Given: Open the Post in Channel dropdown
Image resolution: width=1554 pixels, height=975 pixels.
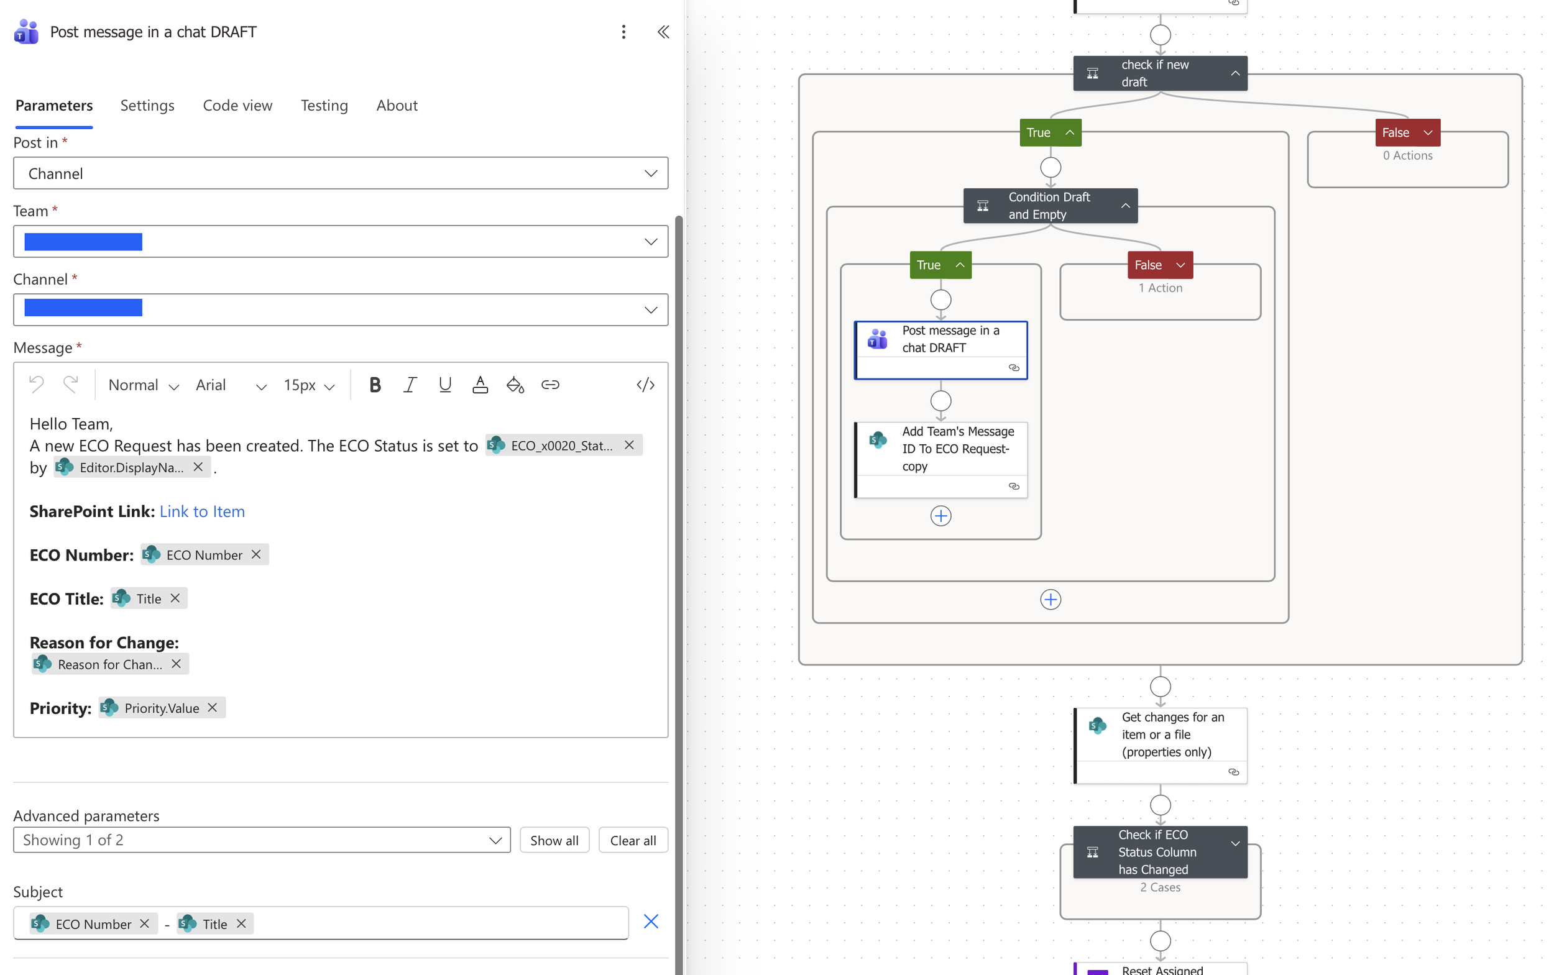Looking at the screenshot, I should pyautogui.click(x=340, y=173).
